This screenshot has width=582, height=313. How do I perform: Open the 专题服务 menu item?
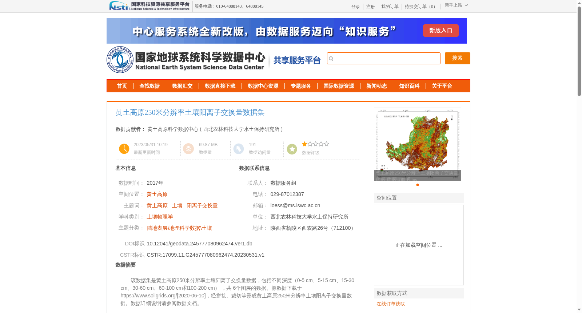point(301,86)
